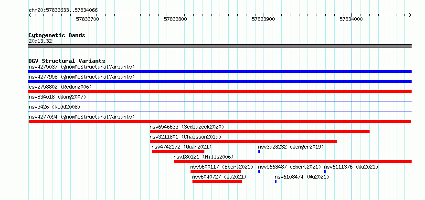Click the 57833800 ruler position
Screen dimensions: 425x200
176,19
